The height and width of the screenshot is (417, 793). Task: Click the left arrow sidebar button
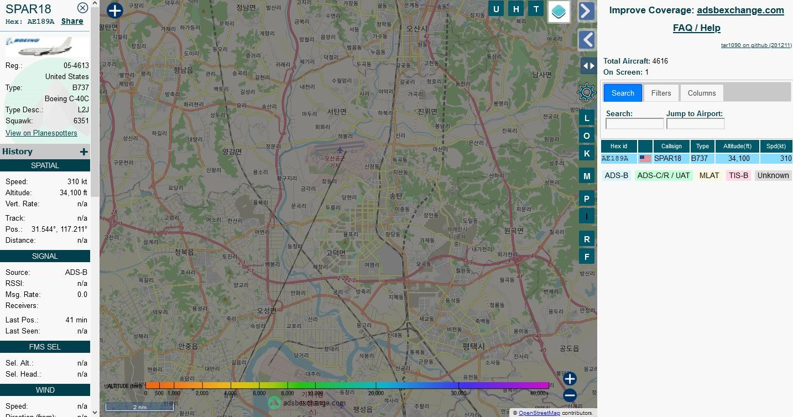coord(586,40)
